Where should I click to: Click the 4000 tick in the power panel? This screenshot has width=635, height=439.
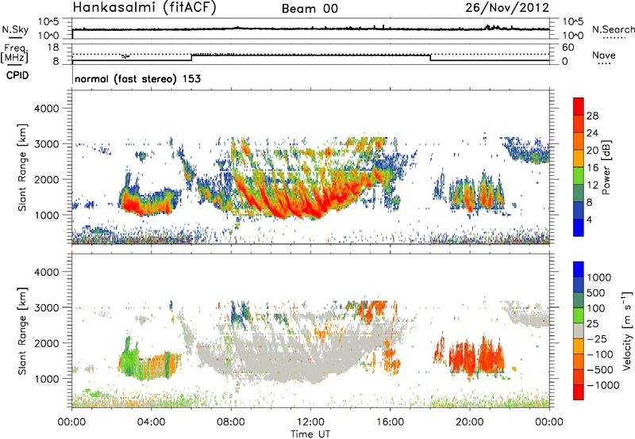46,109
